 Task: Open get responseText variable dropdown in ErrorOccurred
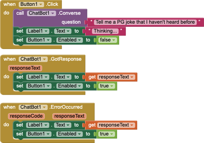click(x=116, y=125)
